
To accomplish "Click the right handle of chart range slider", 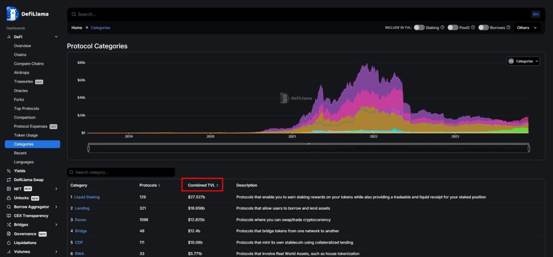I will point(529,148).
